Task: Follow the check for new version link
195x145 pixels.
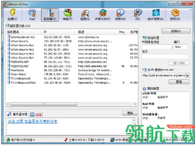Action: coord(32,121)
